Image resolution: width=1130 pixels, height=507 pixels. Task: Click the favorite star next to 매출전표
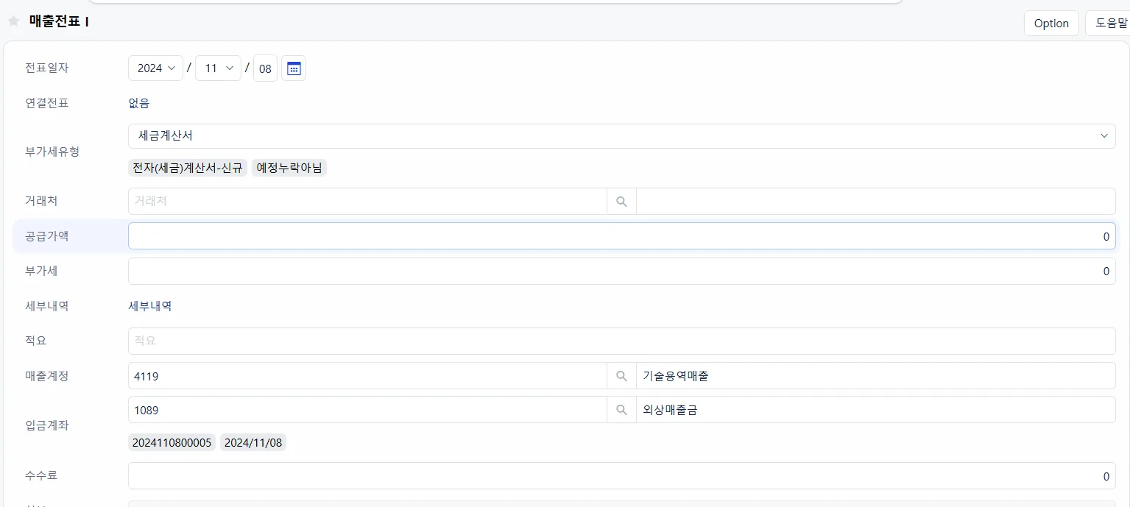coord(13,21)
